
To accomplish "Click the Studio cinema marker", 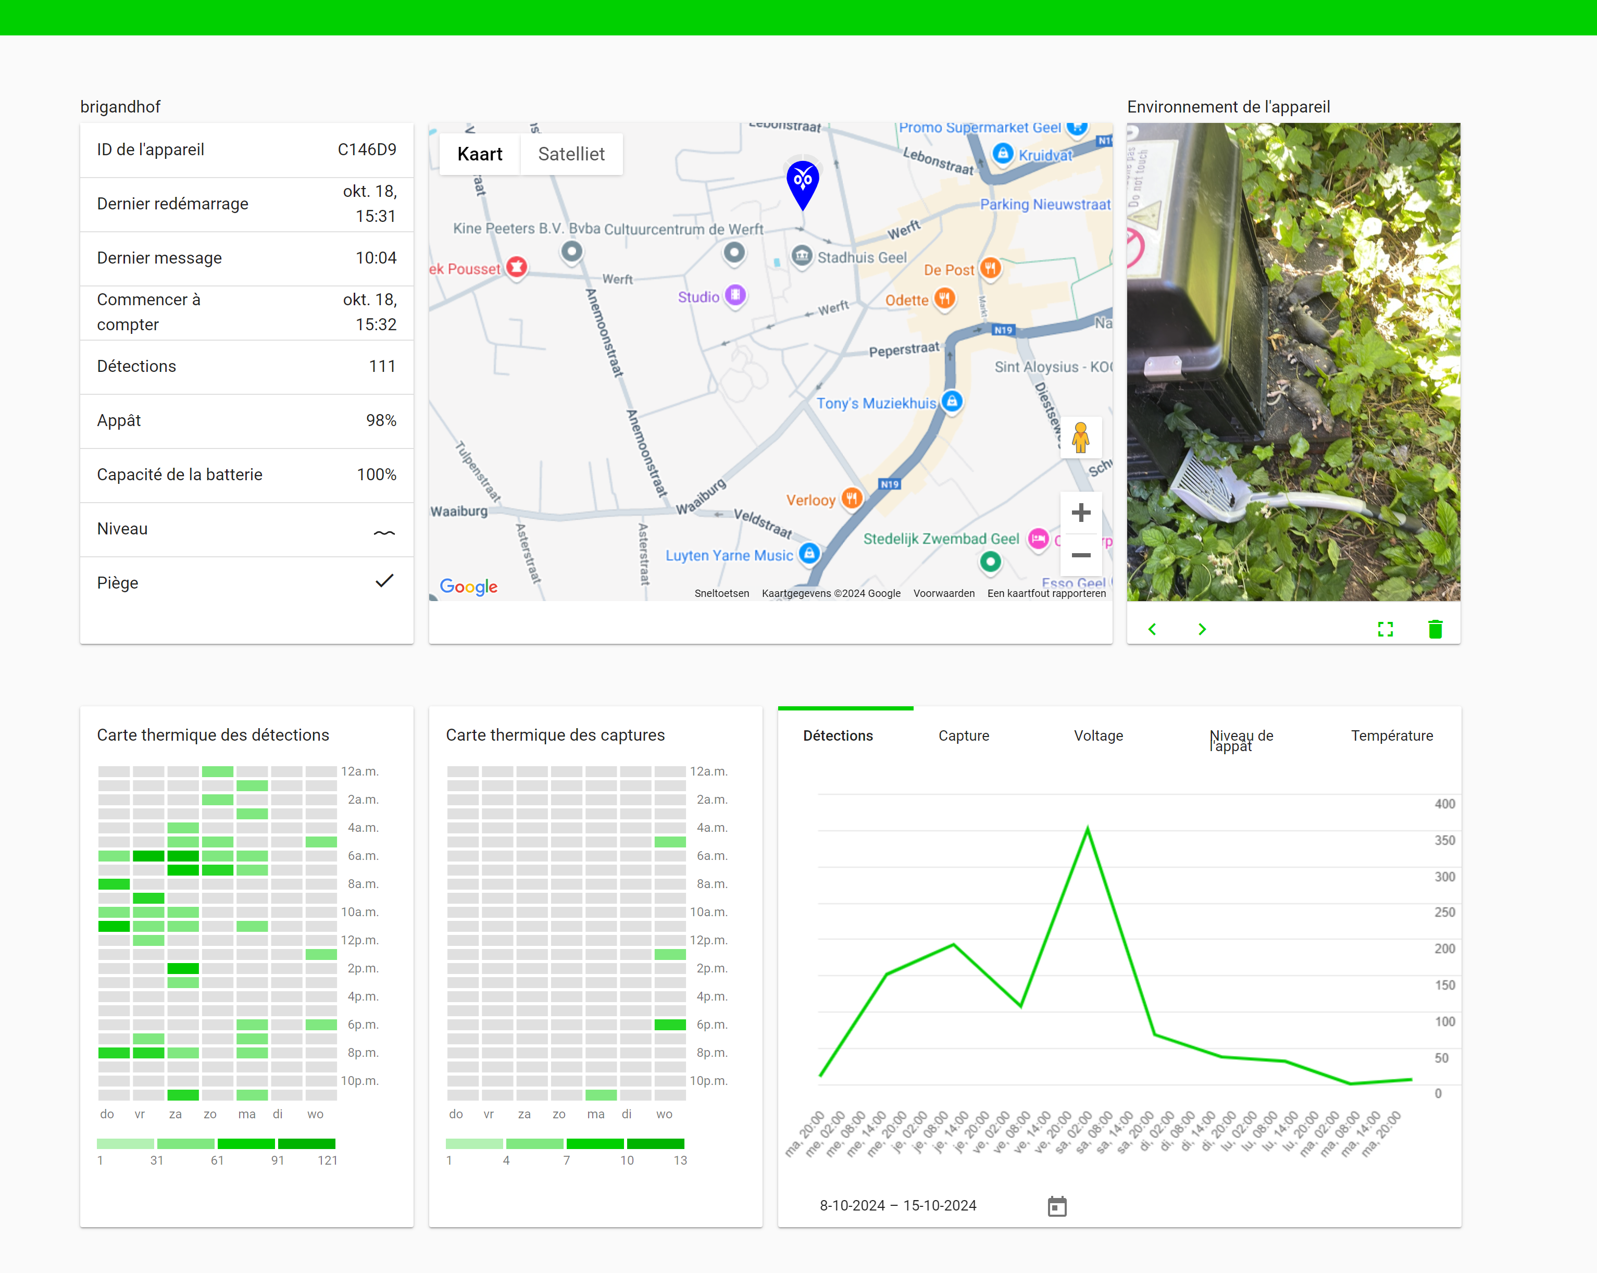I will (x=735, y=295).
